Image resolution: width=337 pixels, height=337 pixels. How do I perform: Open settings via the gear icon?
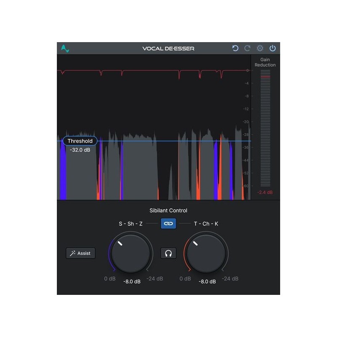click(260, 48)
